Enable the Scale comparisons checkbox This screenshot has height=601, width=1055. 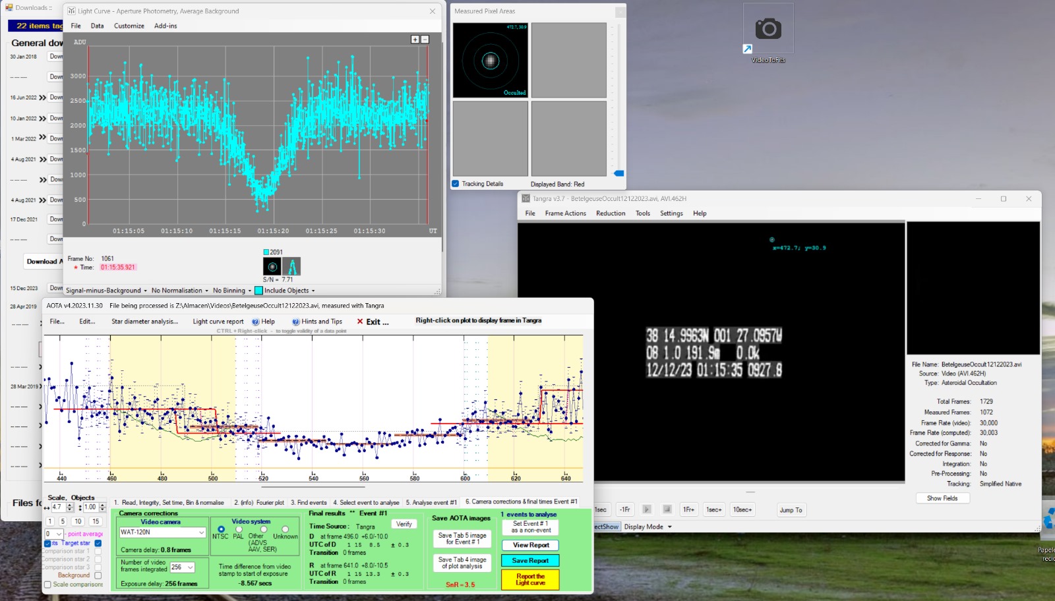47,585
